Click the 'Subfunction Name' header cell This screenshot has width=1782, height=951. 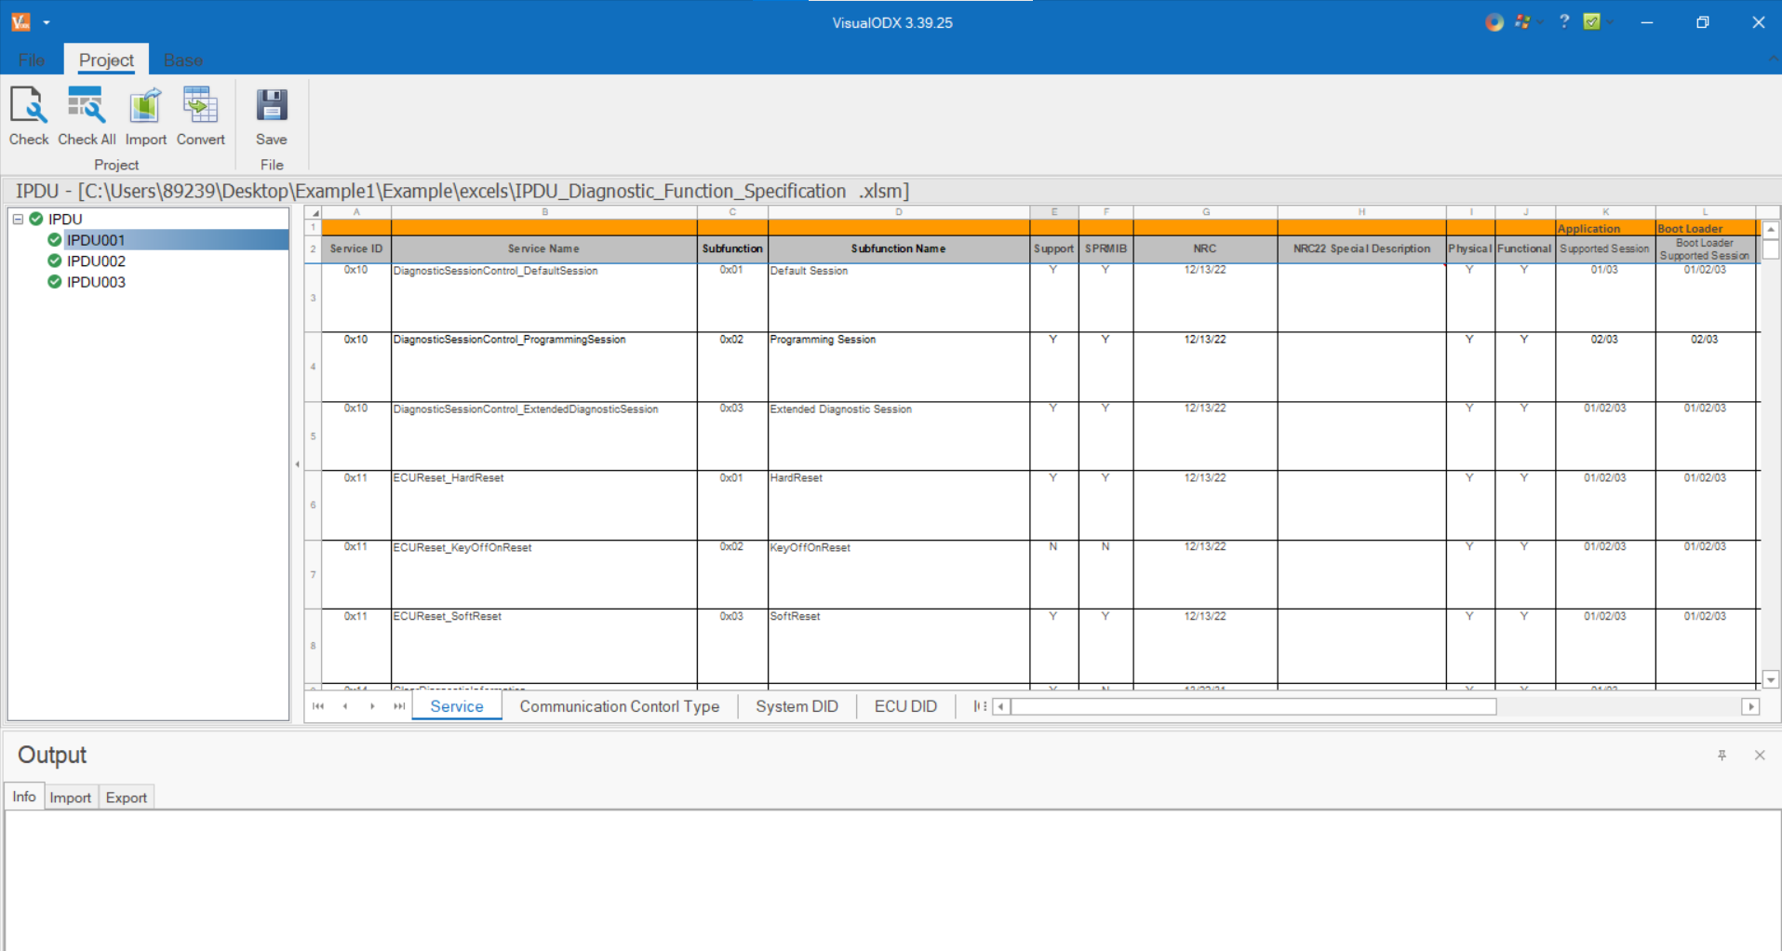tap(898, 249)
